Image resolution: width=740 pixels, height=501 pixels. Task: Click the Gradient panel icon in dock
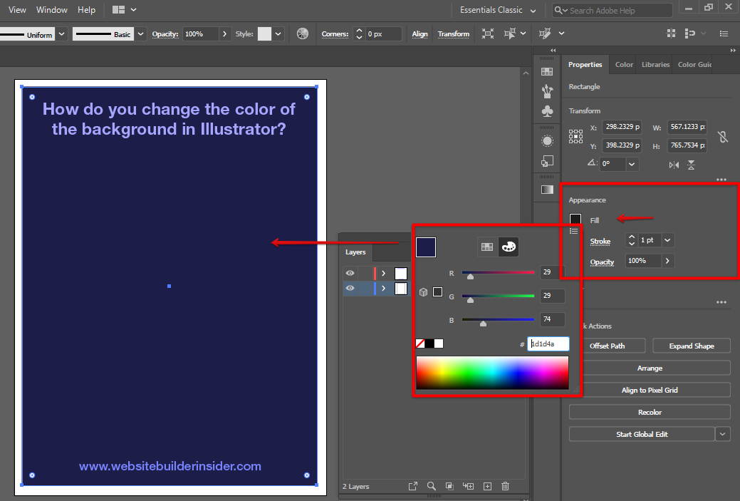tap(547, 190)
